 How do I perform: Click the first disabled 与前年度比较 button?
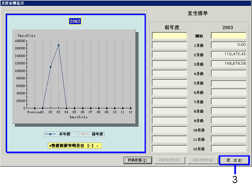[x=170, y=160]
